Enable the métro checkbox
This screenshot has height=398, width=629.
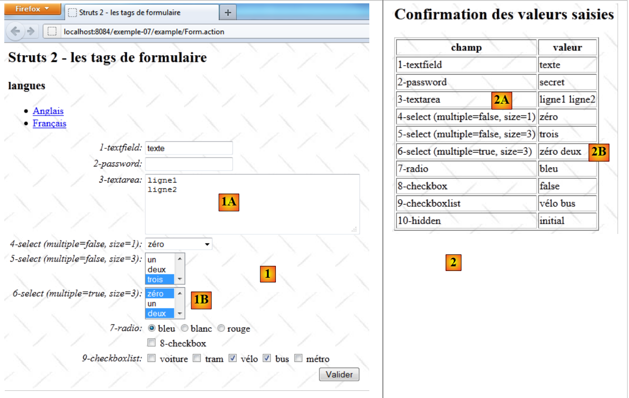click(298, 359)
